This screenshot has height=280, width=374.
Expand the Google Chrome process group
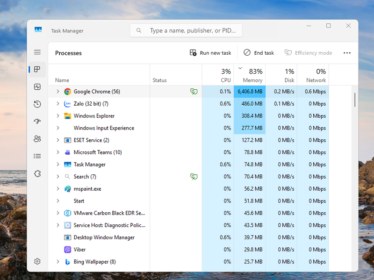58,92
